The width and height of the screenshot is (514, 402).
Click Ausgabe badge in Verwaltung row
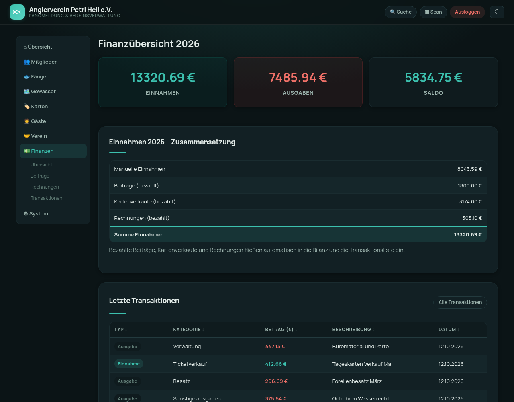(x=127, y=347)
